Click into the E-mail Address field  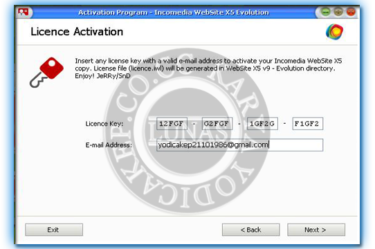click(x=239, y=145)
